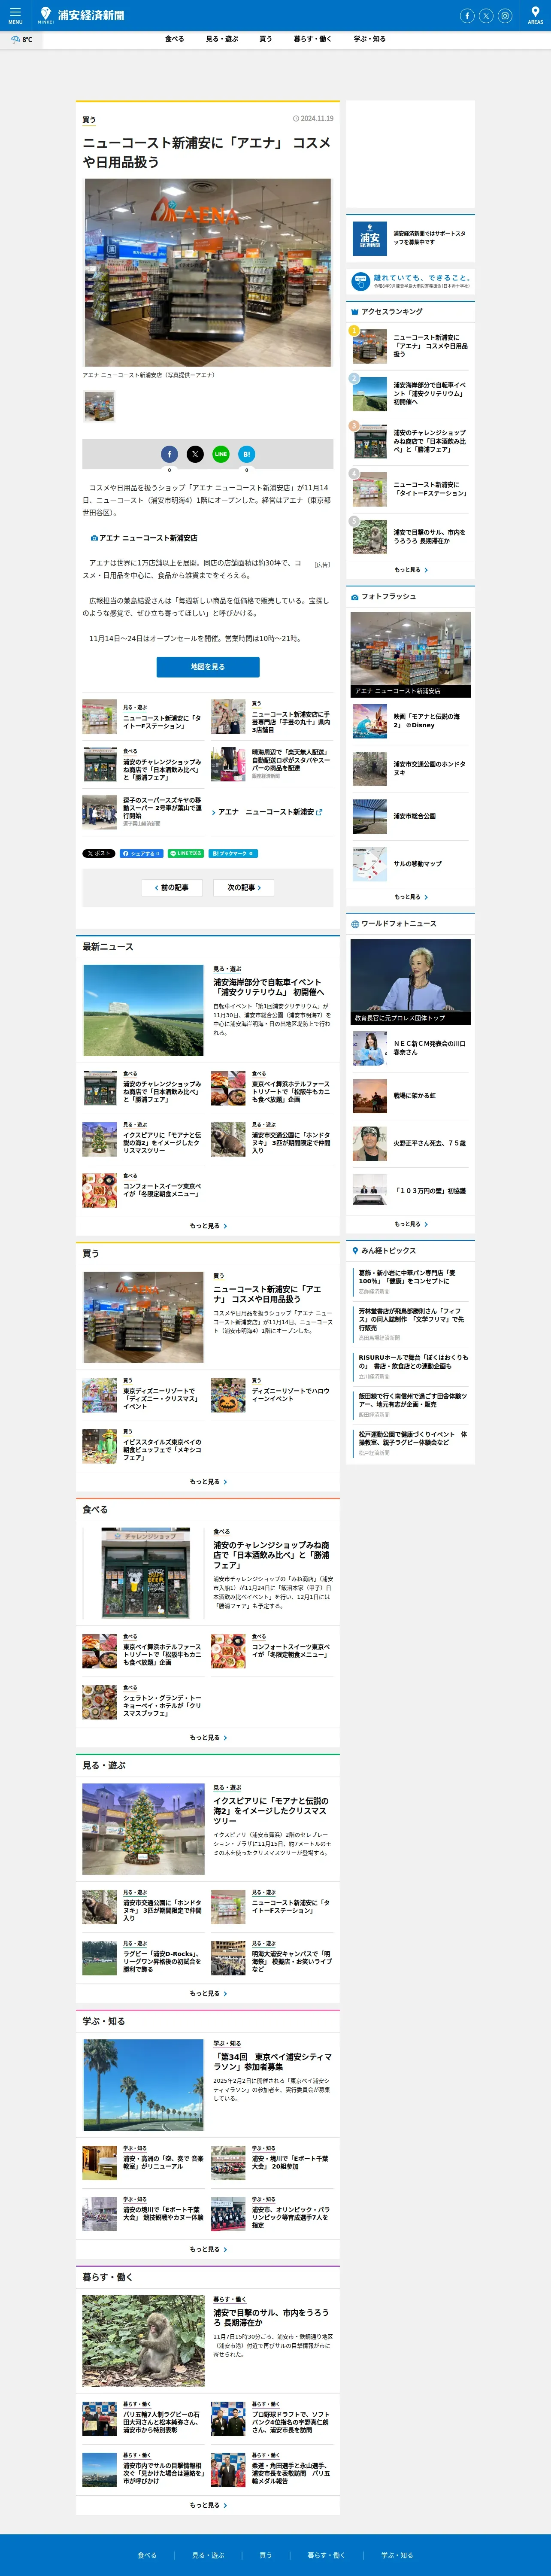Screen dimensions: 551x2576
Task: Click the small LINEで送る button
Action: coord(186,853)
